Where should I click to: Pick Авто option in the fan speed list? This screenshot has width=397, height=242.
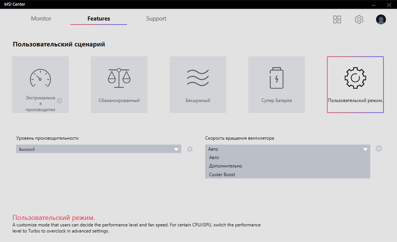pyautogui.click(x=287, y=157)
